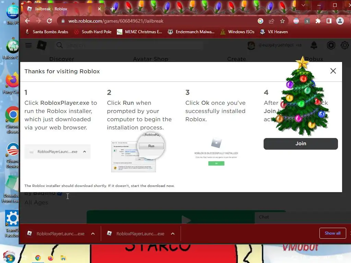Go to the Create tab
Screen dimensions: 351x263
pyautogui.click(x=237, y=59)
